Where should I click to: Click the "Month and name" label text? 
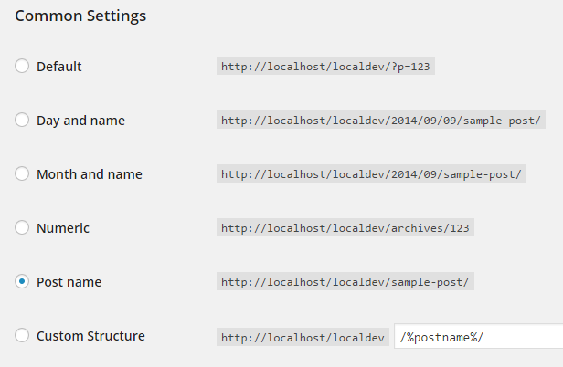coord(89,174)
